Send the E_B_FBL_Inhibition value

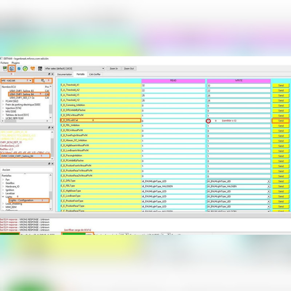coord(281,126)
